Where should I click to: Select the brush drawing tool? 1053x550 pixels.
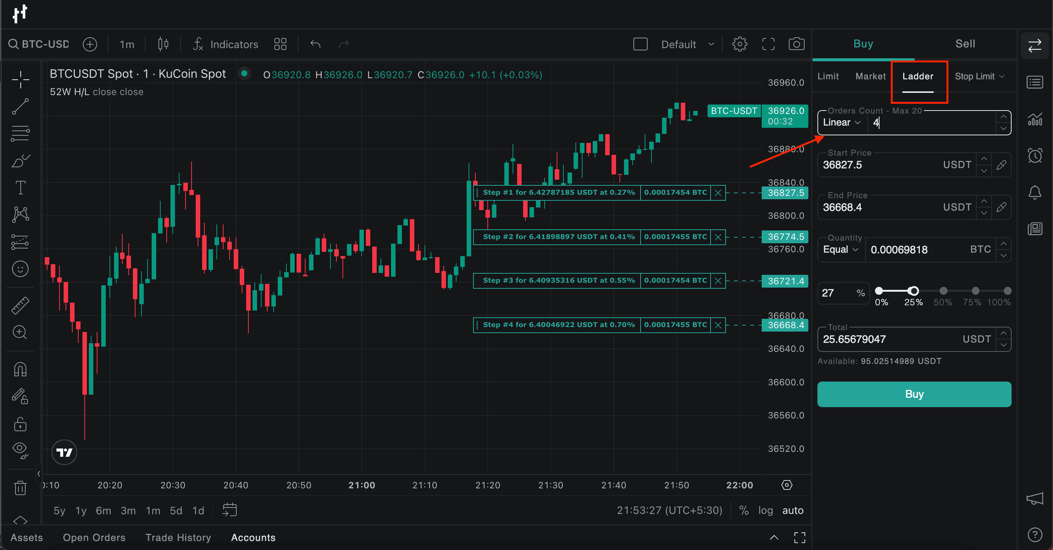pos(20,161)
